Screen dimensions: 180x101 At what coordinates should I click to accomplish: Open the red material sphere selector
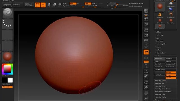coord(8,57)
